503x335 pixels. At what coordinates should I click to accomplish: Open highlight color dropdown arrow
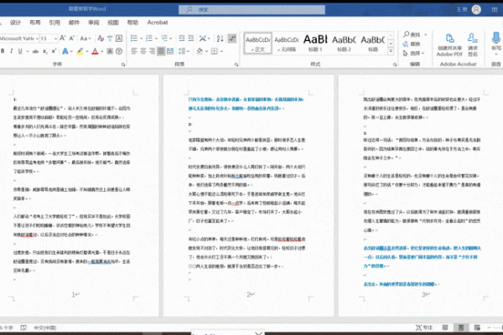(x=87, y=51)
